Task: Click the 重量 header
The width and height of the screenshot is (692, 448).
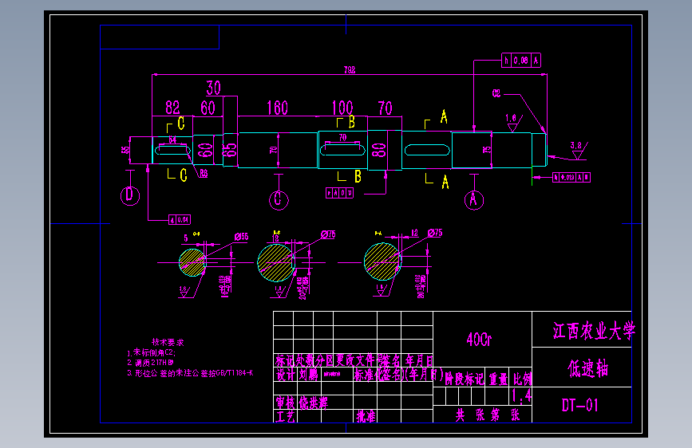Action: click(498, 379)
